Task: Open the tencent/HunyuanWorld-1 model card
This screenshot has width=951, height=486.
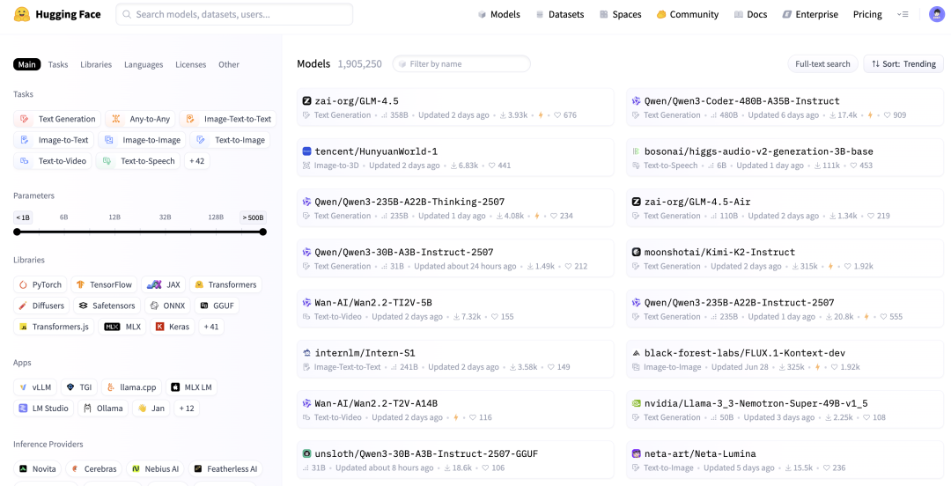Action: click(455, 158)
